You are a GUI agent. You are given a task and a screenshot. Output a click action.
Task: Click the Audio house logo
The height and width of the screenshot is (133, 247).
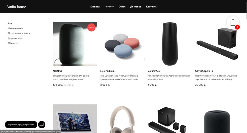tap(17, 7)
